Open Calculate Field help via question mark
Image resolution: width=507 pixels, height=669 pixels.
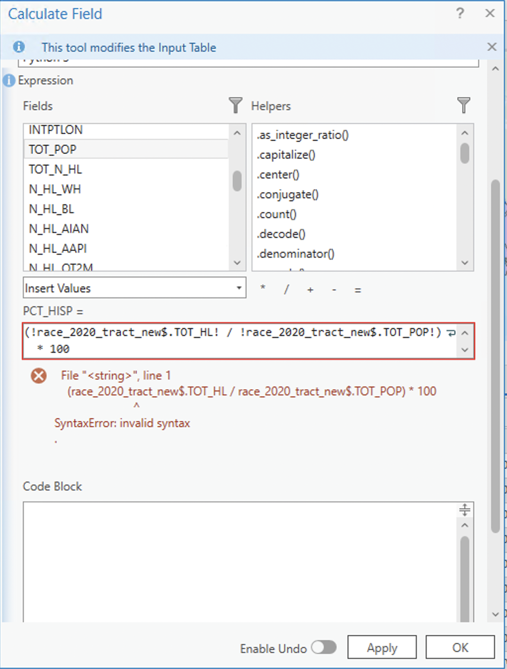460,13
